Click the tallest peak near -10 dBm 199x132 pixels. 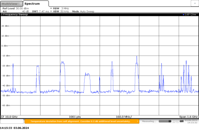[x=137, y=56]
